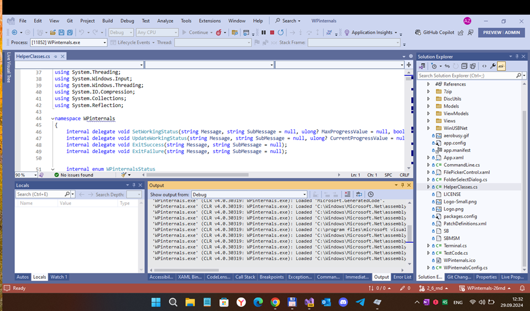The height and width of the screenshot is (311, 530).
Task: Click the Search box in title bar
Action: (287, 20)
